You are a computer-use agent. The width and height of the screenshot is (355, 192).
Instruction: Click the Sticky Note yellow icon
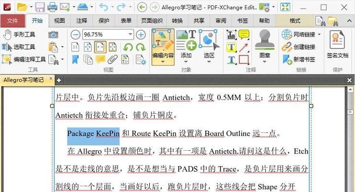click(244, 35)
